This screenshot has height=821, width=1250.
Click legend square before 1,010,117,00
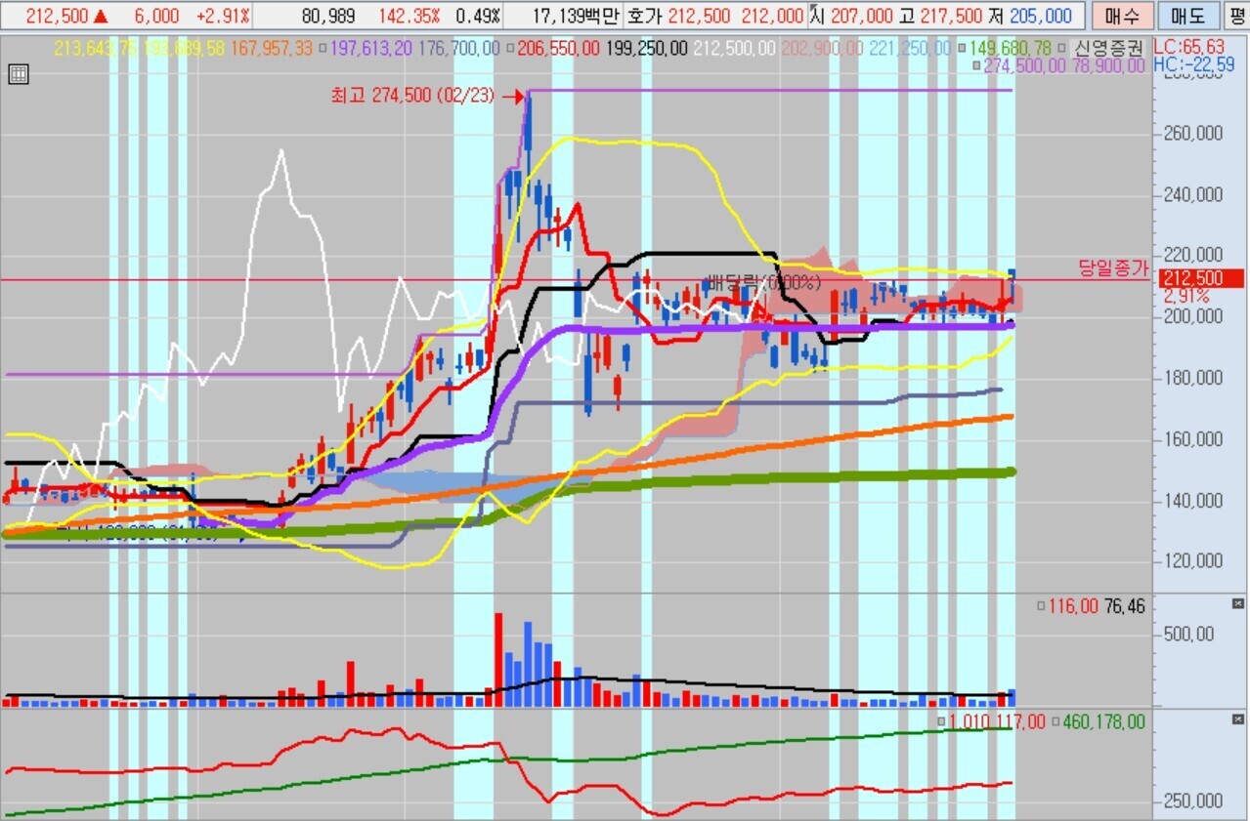(940, 721)
